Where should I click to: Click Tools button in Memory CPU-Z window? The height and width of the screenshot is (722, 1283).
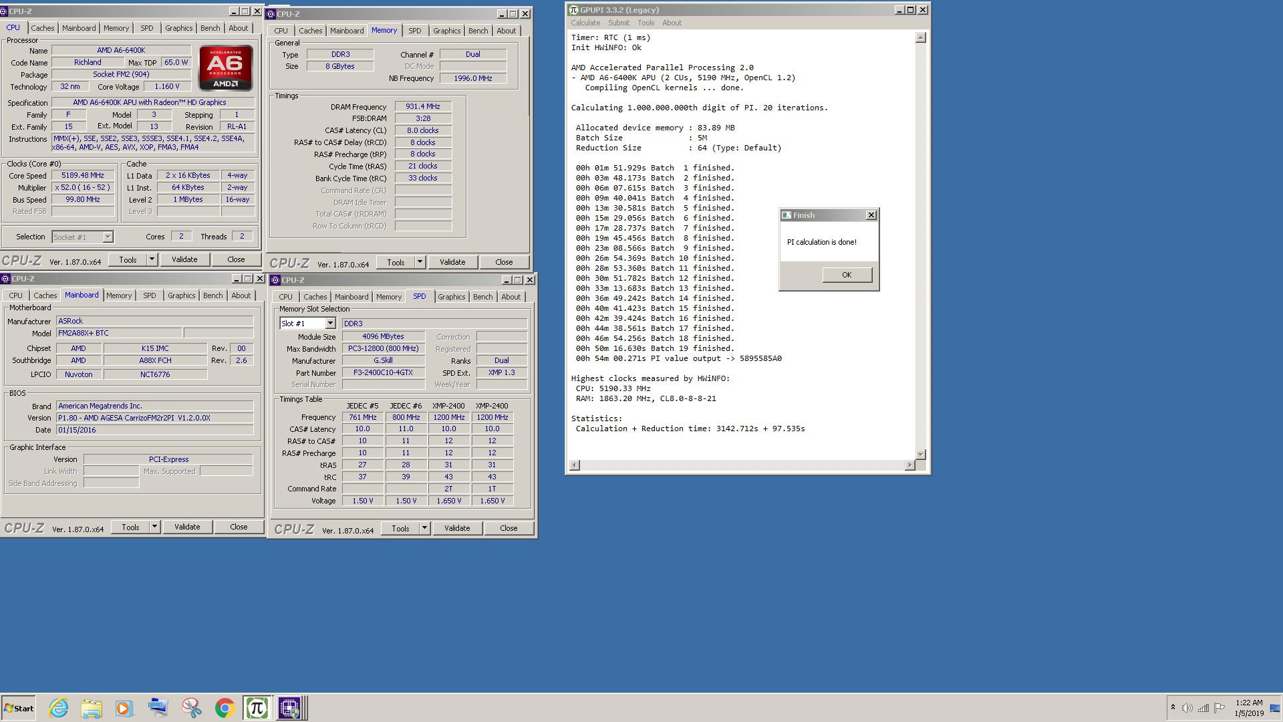tap(396, 262)
